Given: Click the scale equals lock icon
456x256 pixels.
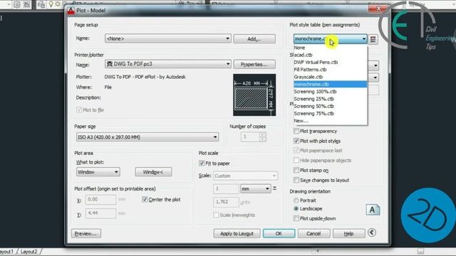Looking at the screenshot, I should (x=274, y=188).
